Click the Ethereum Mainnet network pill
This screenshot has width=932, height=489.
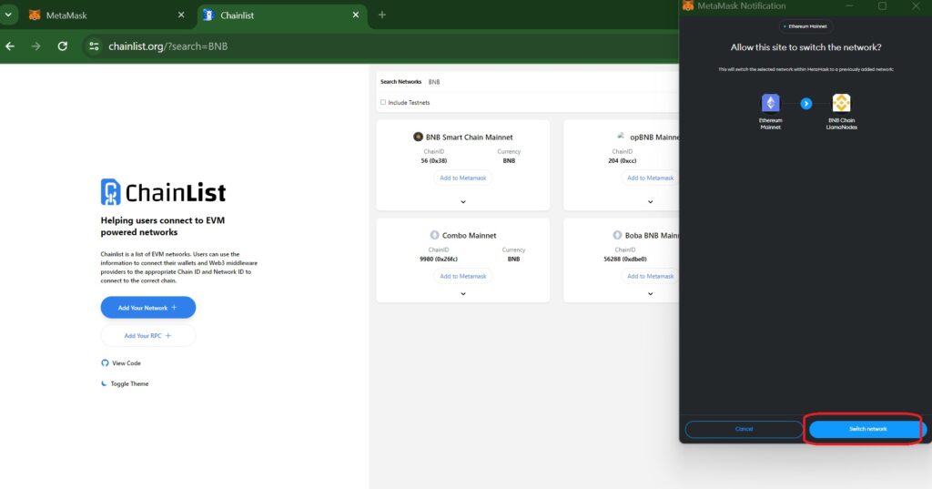(806, 26)
